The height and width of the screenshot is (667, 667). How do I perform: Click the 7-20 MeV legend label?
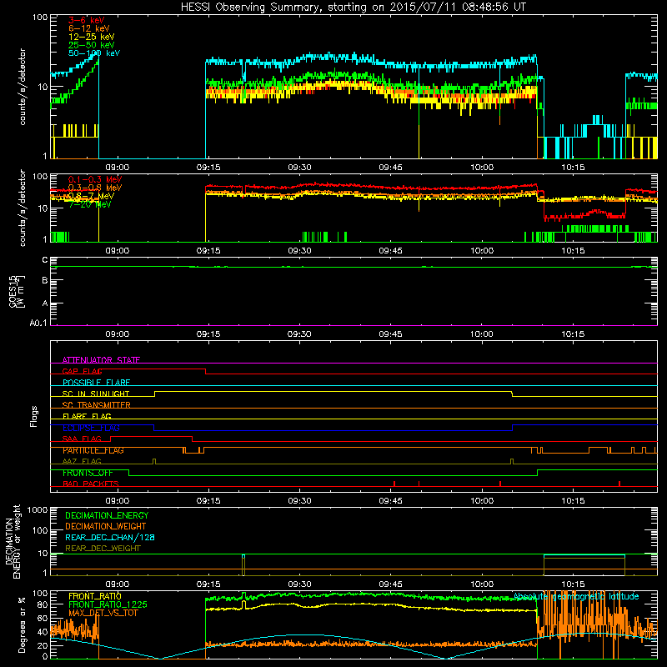point(90,204)
